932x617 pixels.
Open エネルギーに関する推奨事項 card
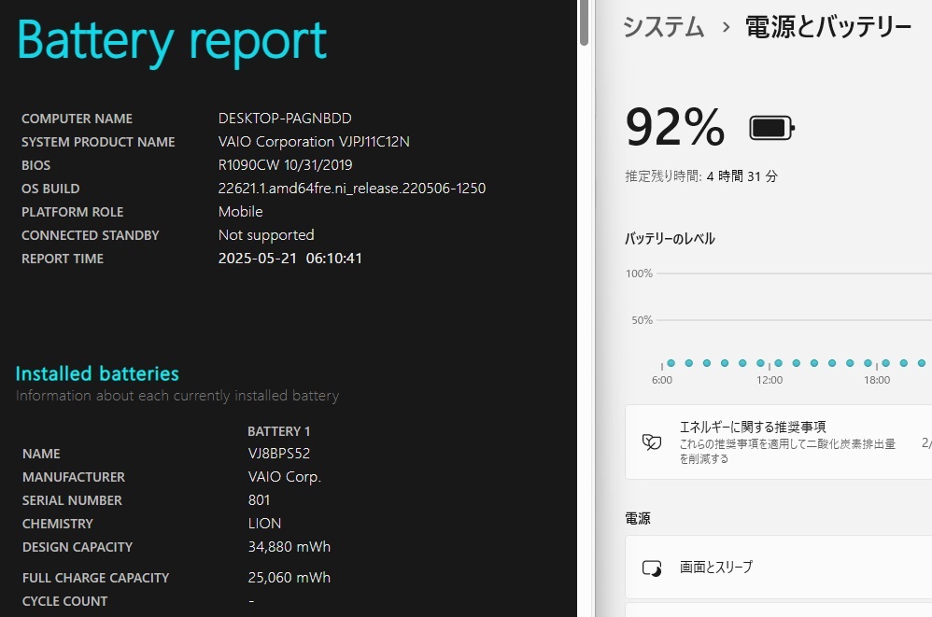779,442
